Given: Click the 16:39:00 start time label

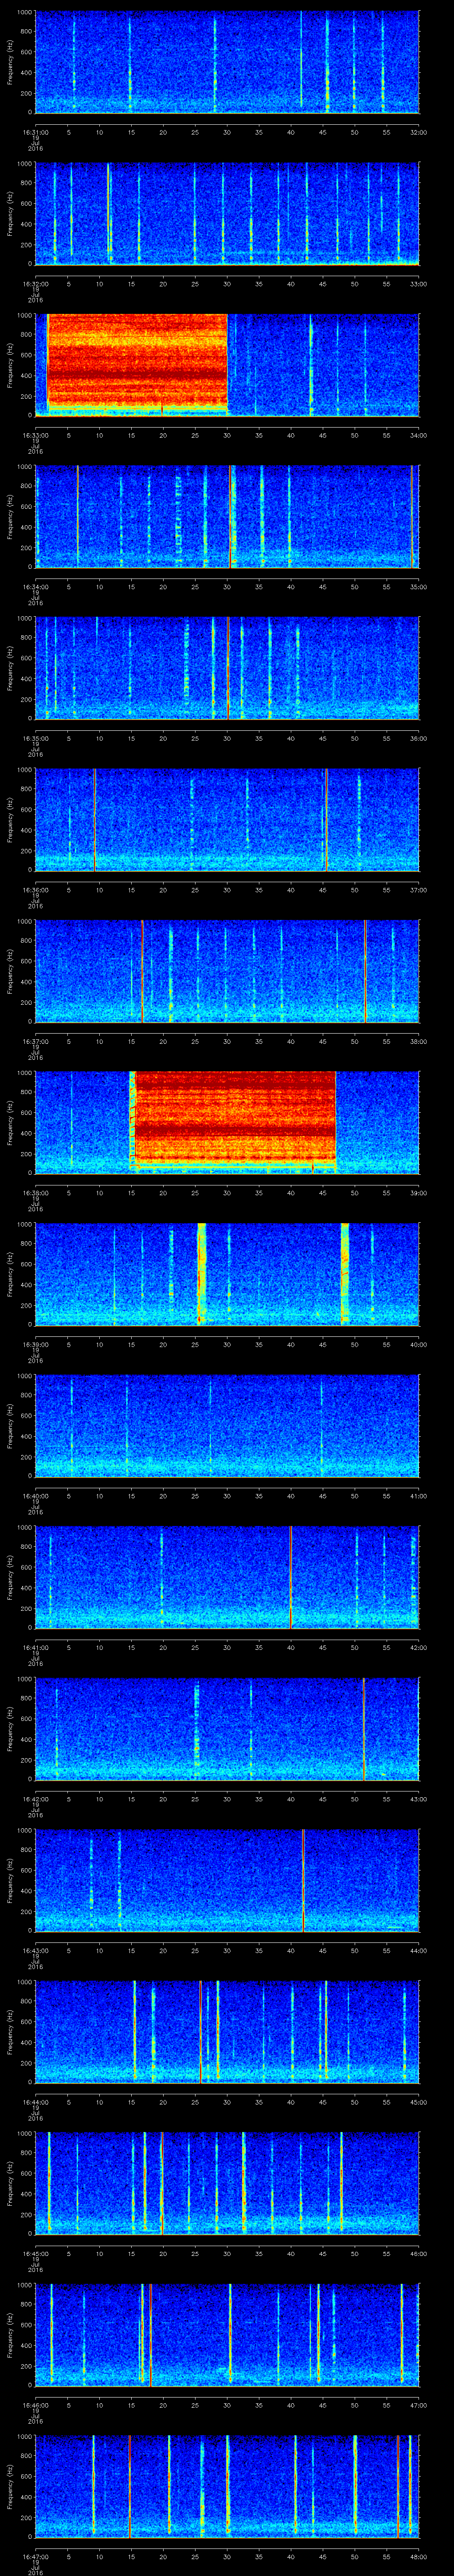Looking at the screenshot, I should (x=36, y=1344).
